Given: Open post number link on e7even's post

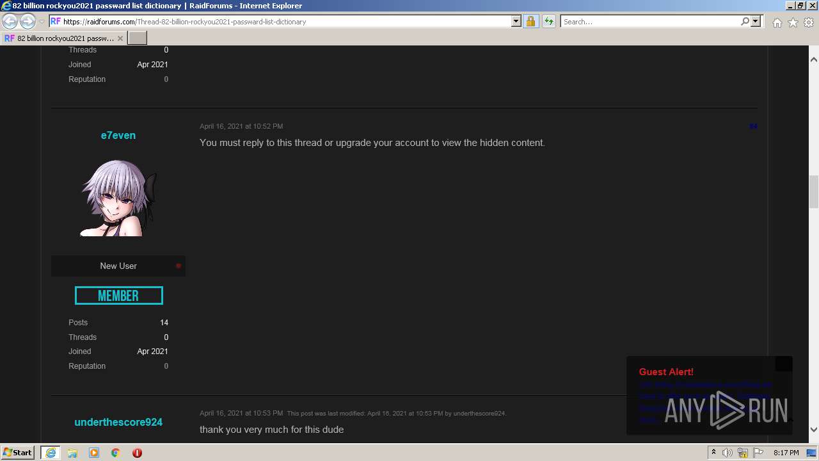Looking at the screenshot, I should tap(753, 126).
